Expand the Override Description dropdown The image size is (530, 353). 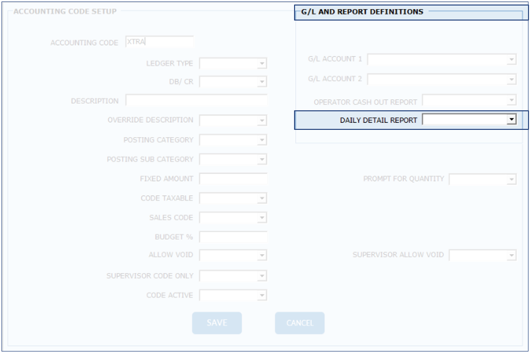coord(261,121)
